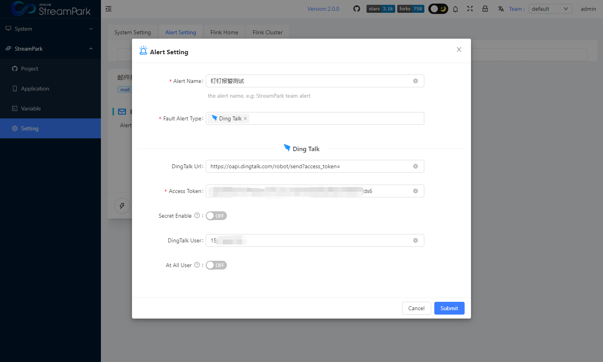
Task: Submit the alert setting form
Action: [449, 308]
